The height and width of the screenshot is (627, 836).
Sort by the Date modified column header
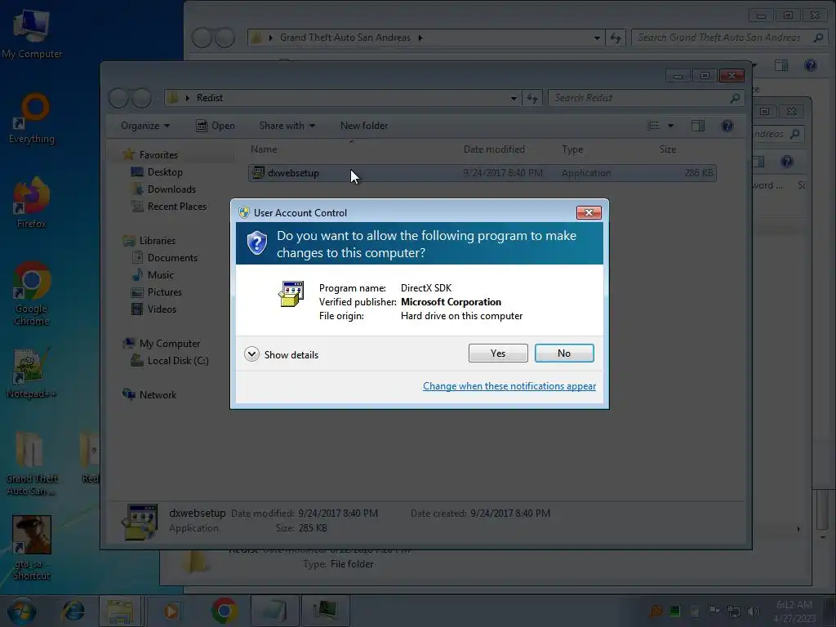pos(494,149)
